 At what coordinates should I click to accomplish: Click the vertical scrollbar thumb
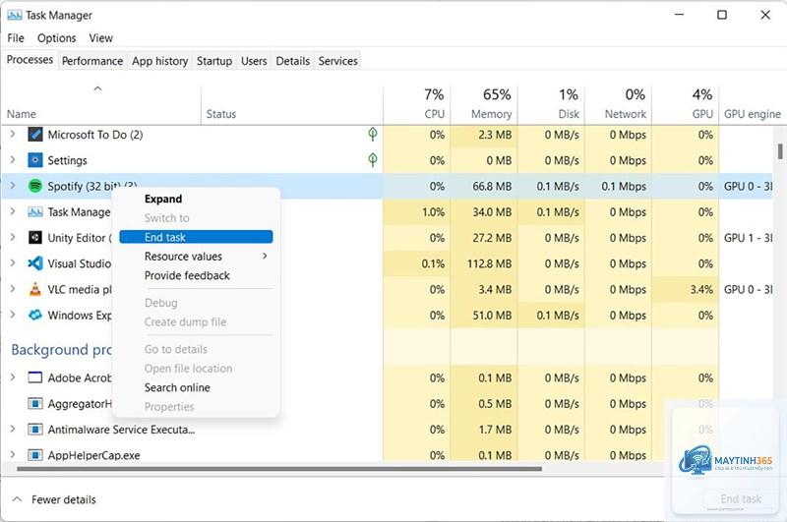click(780, 151)
